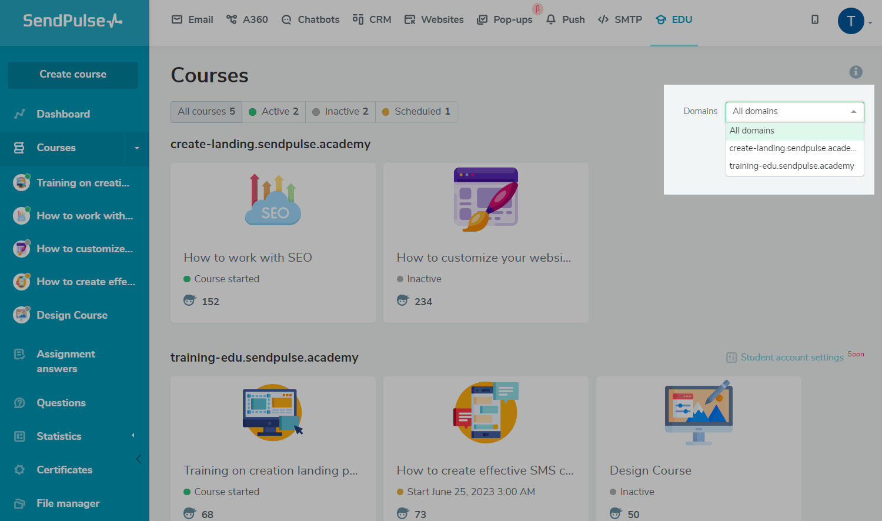
Task: Click the How to work with... course avatar
Action: point(22,216)
